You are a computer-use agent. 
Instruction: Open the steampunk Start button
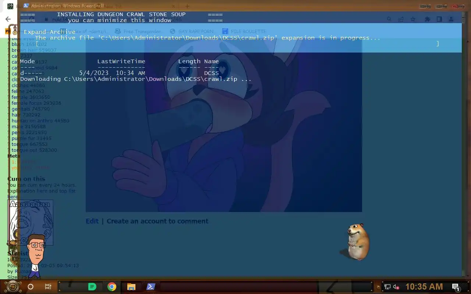click(12, 287)
